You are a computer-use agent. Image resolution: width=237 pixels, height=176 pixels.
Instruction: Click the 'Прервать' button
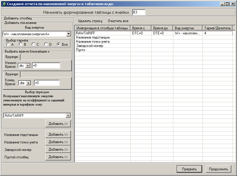tap(189, 169)
